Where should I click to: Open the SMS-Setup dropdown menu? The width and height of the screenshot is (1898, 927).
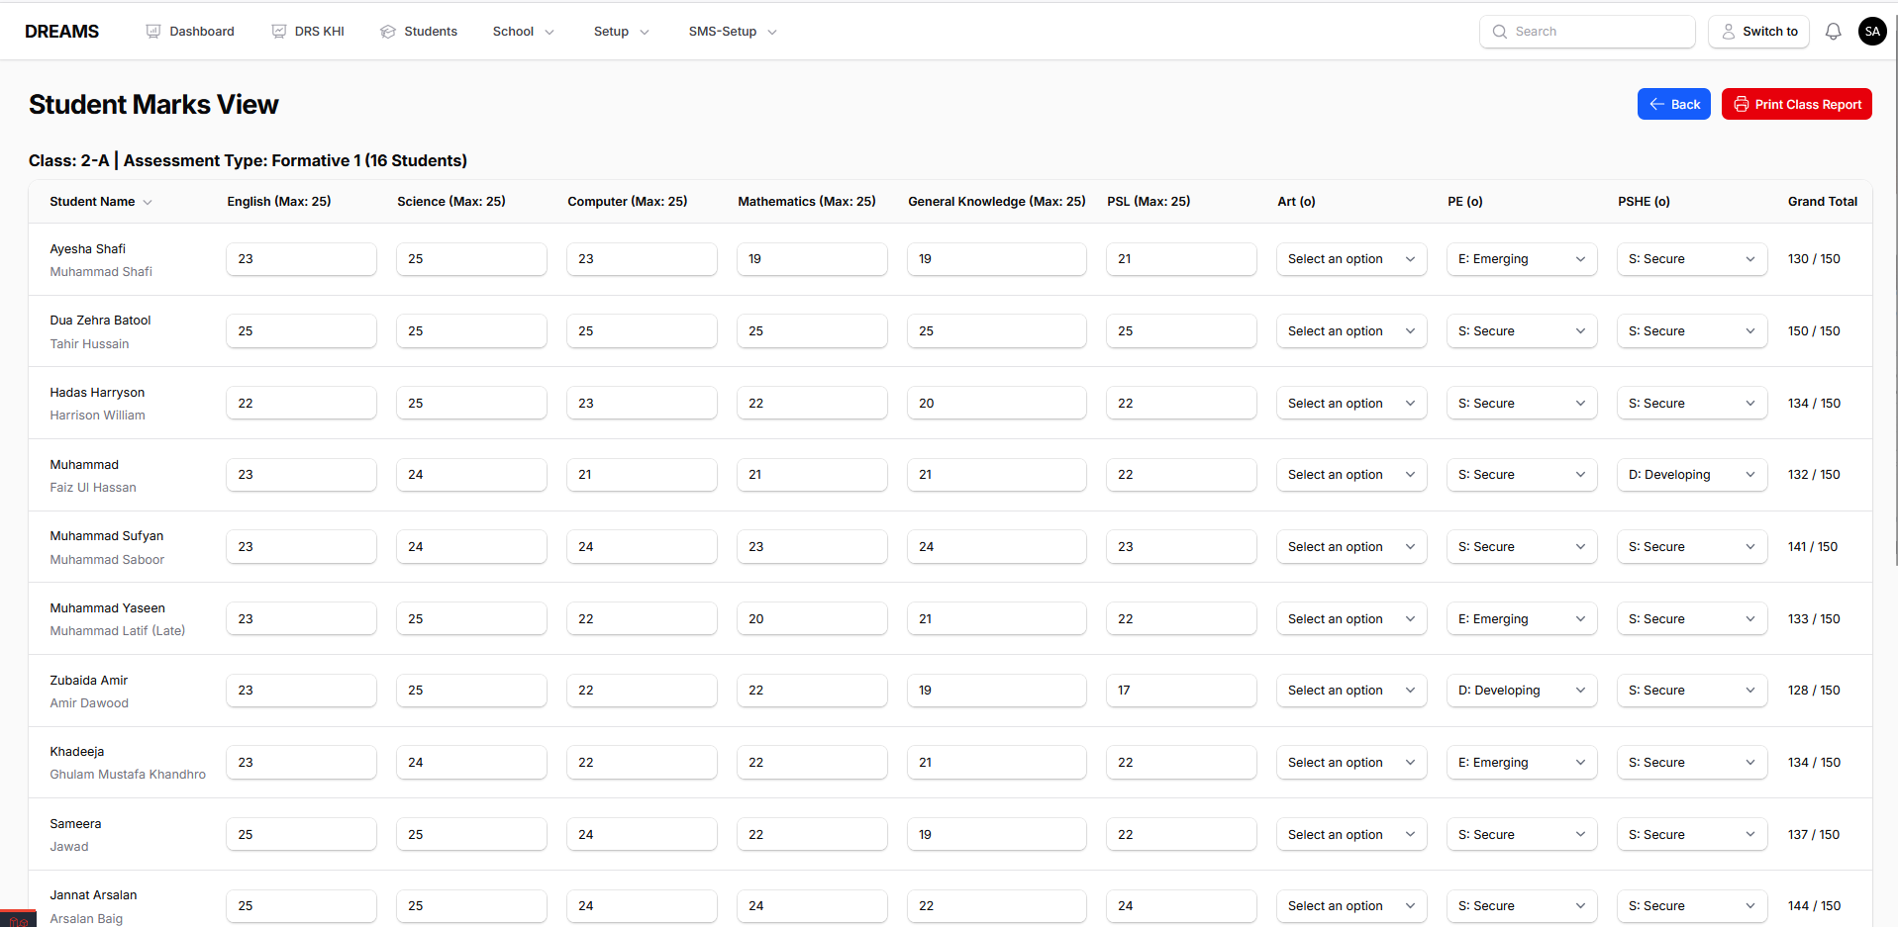coord(733,32)
